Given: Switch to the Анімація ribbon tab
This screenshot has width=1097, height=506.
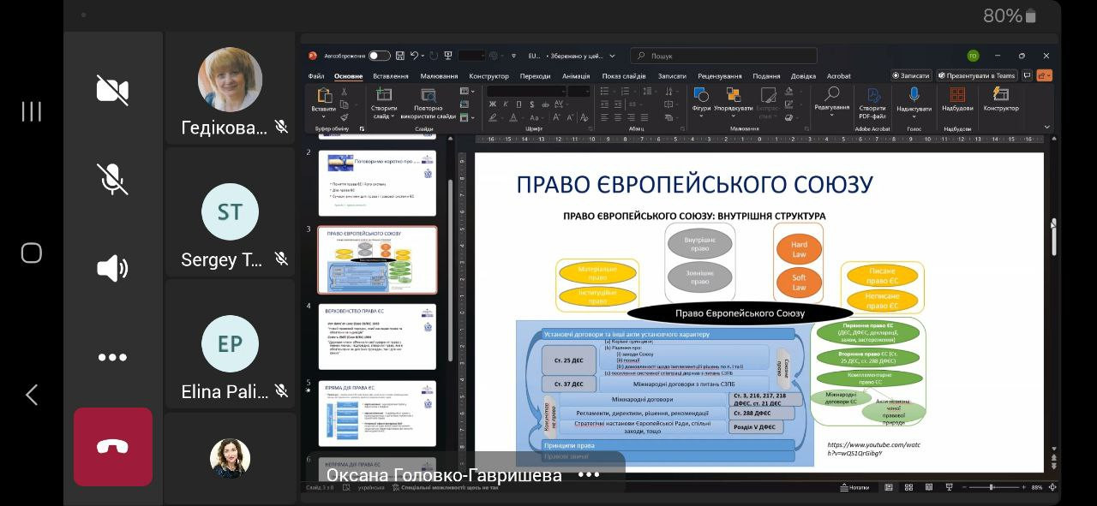Looking at the screenshot, I should [576, 76].
